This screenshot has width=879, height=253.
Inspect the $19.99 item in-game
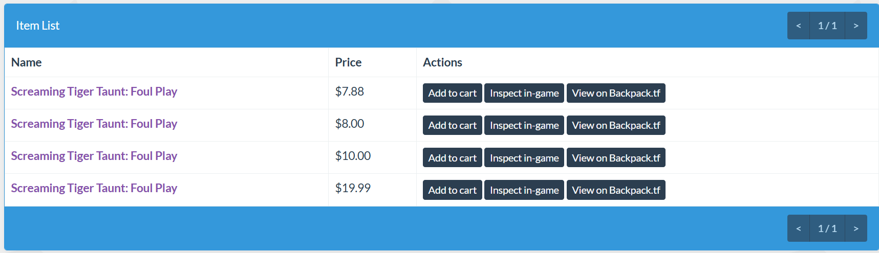pos(524,190)
